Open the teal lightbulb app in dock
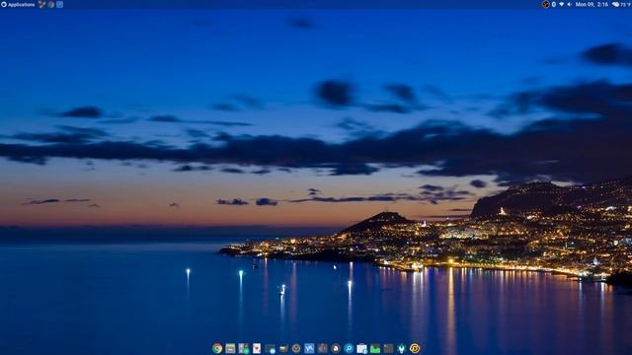 coord(402,348)
